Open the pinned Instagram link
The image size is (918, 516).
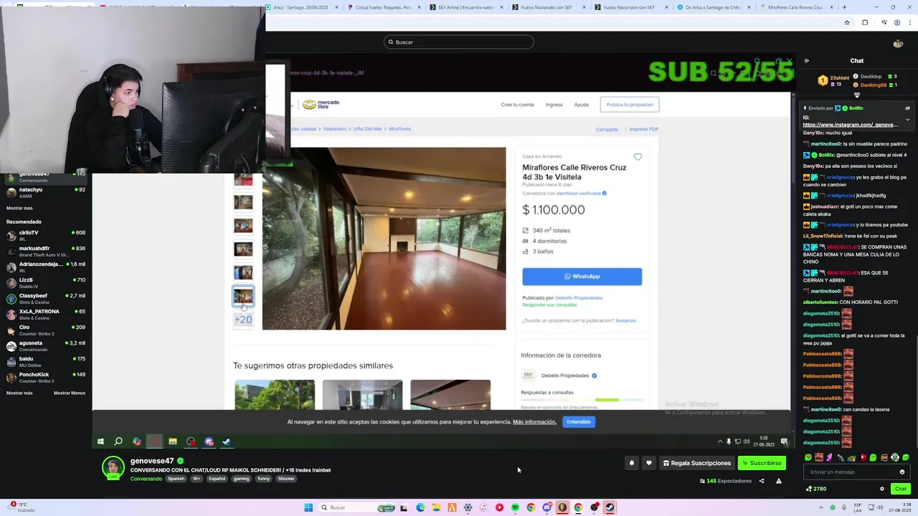point(850,125)
